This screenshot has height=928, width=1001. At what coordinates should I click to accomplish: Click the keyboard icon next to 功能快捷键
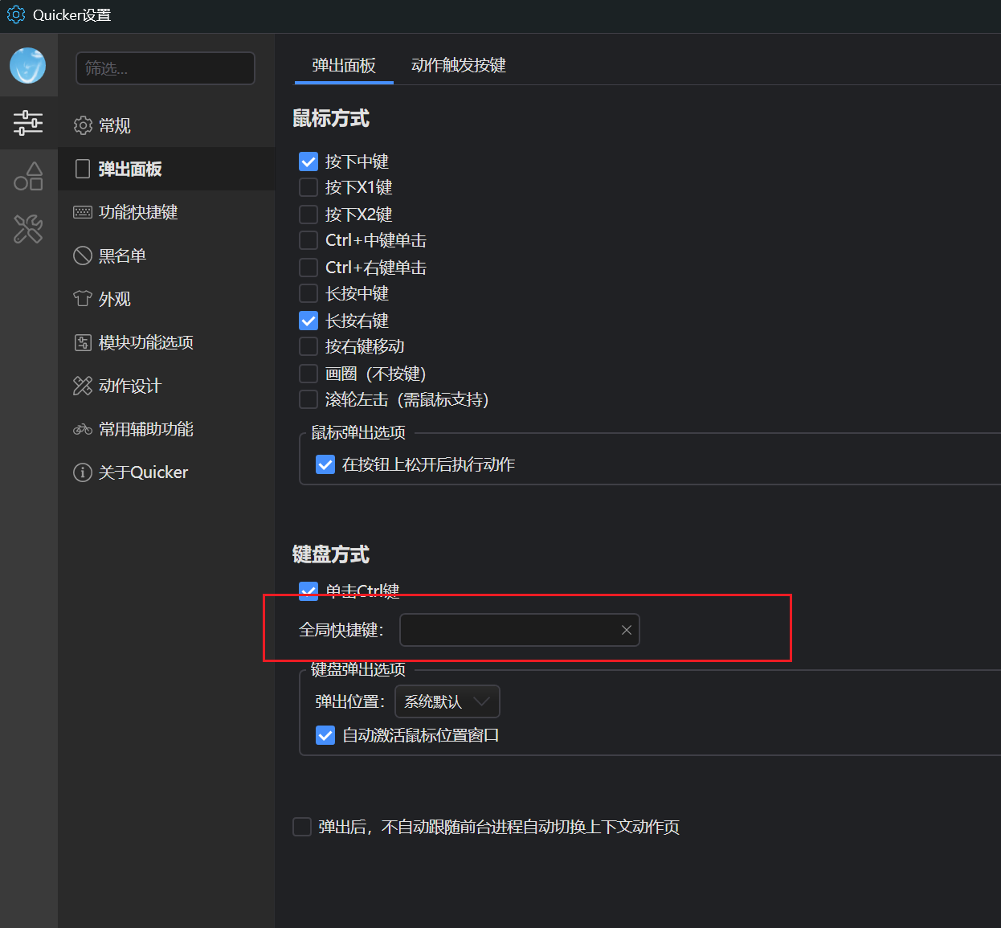83,212
